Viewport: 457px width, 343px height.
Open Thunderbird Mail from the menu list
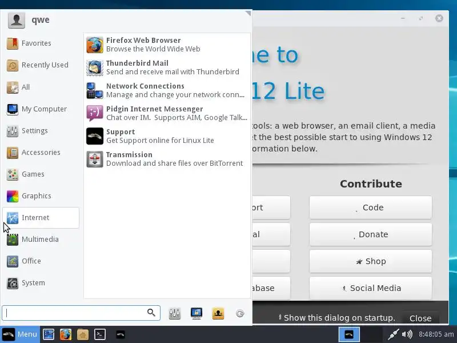tap(167, 67)
